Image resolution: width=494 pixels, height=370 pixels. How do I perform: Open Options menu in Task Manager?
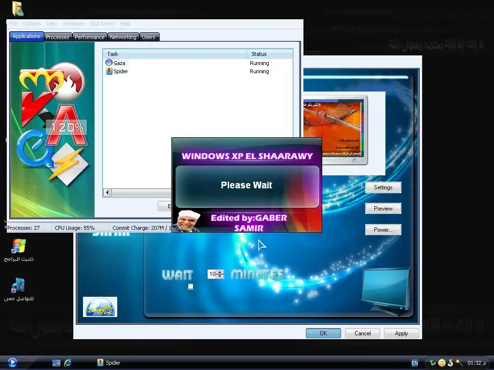coord(31,24)
